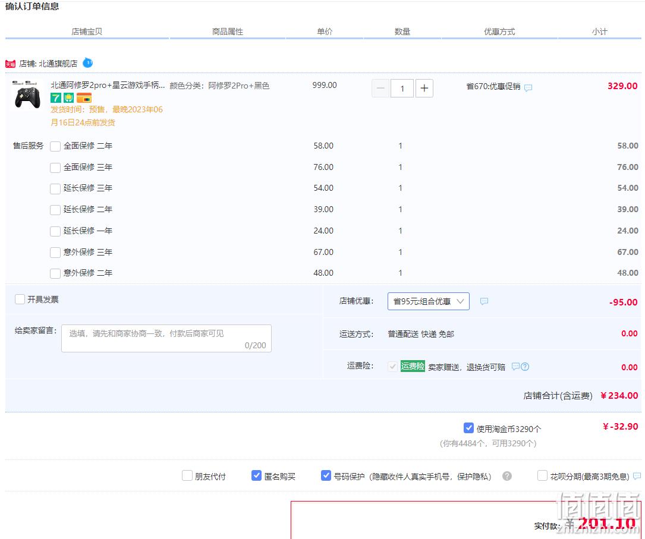This screenshot has height=539, width=645.
Task: Click the 售后服务 section label
Action: (29, 146)
